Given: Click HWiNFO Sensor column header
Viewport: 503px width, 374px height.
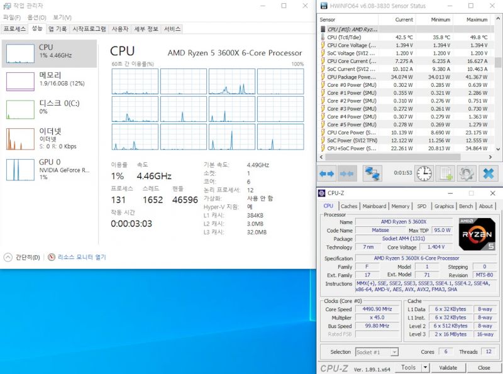Looking at the screenshot, I should point(348,19).
